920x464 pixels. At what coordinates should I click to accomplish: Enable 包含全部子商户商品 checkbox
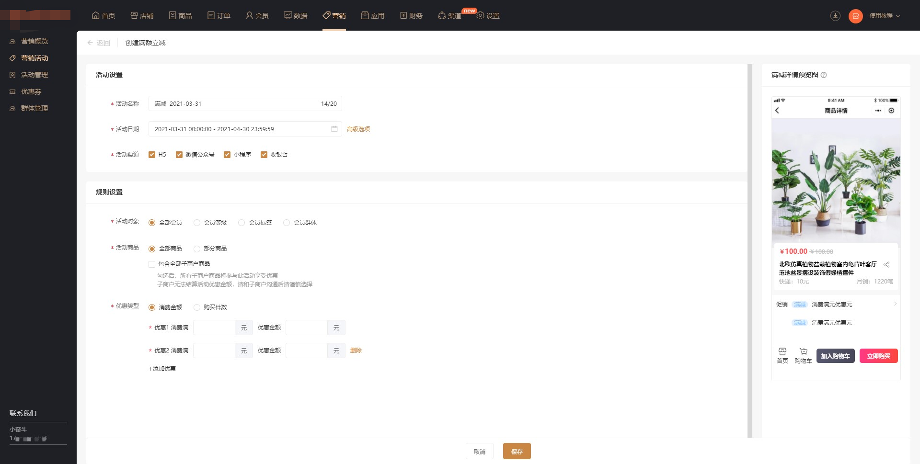[x=152, y=264]
